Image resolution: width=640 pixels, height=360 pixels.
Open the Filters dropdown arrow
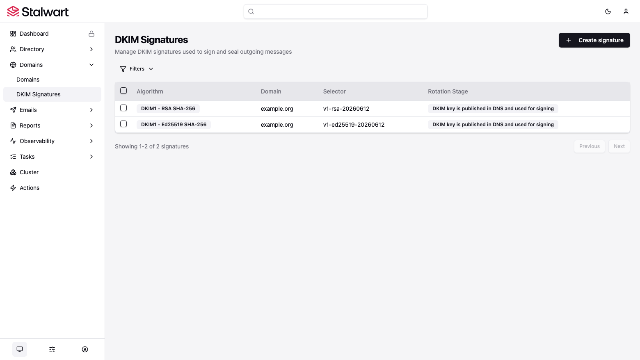point(151,69)
